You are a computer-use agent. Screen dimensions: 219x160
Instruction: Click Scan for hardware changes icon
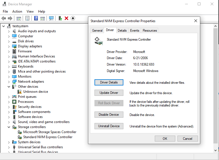51,18
